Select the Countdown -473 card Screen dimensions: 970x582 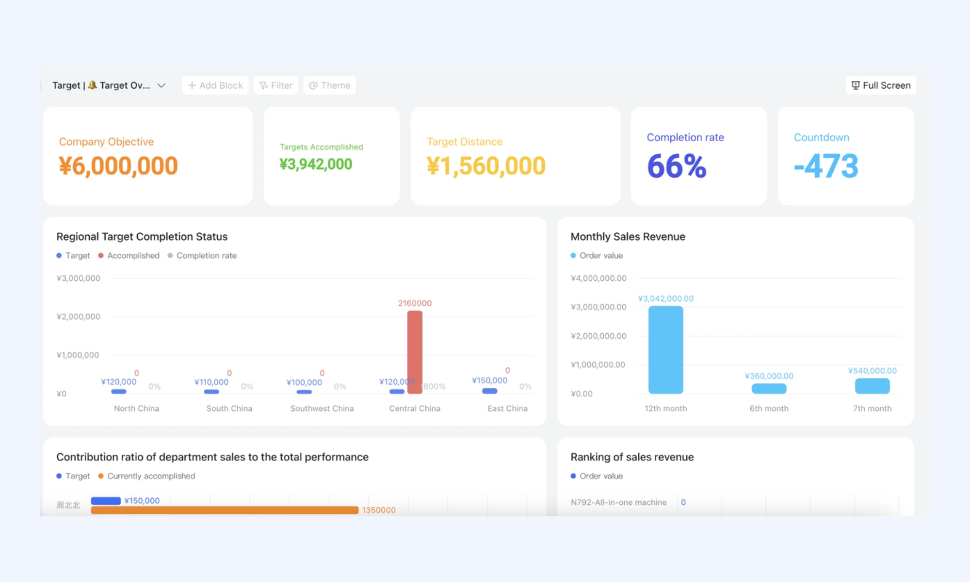(x=846, y=156)
